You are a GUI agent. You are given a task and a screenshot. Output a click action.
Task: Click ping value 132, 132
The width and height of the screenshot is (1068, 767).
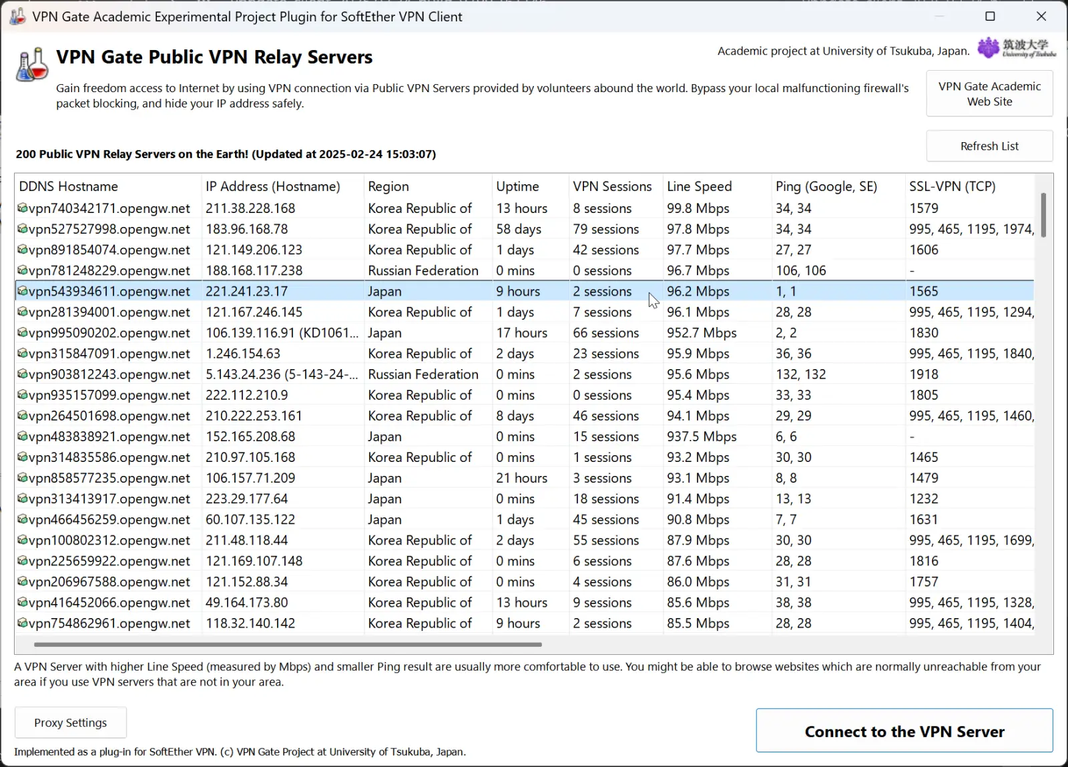[801, 374]
